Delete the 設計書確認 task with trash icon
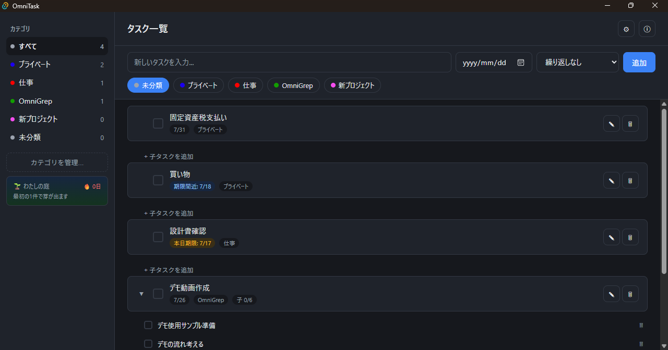Viewport: 668px width, 350px height. (630, 238)
